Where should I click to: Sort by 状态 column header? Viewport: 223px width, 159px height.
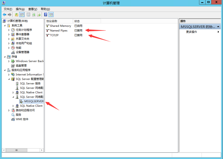pos(87,21)
